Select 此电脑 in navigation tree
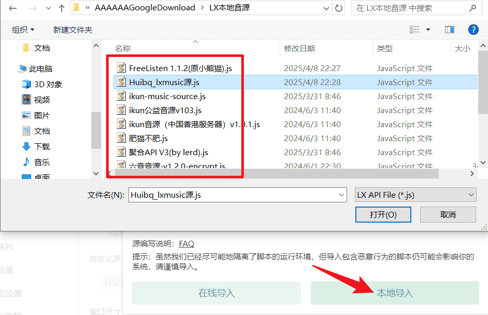The height and width of the screenshot is (315, 488). [40, 69]
